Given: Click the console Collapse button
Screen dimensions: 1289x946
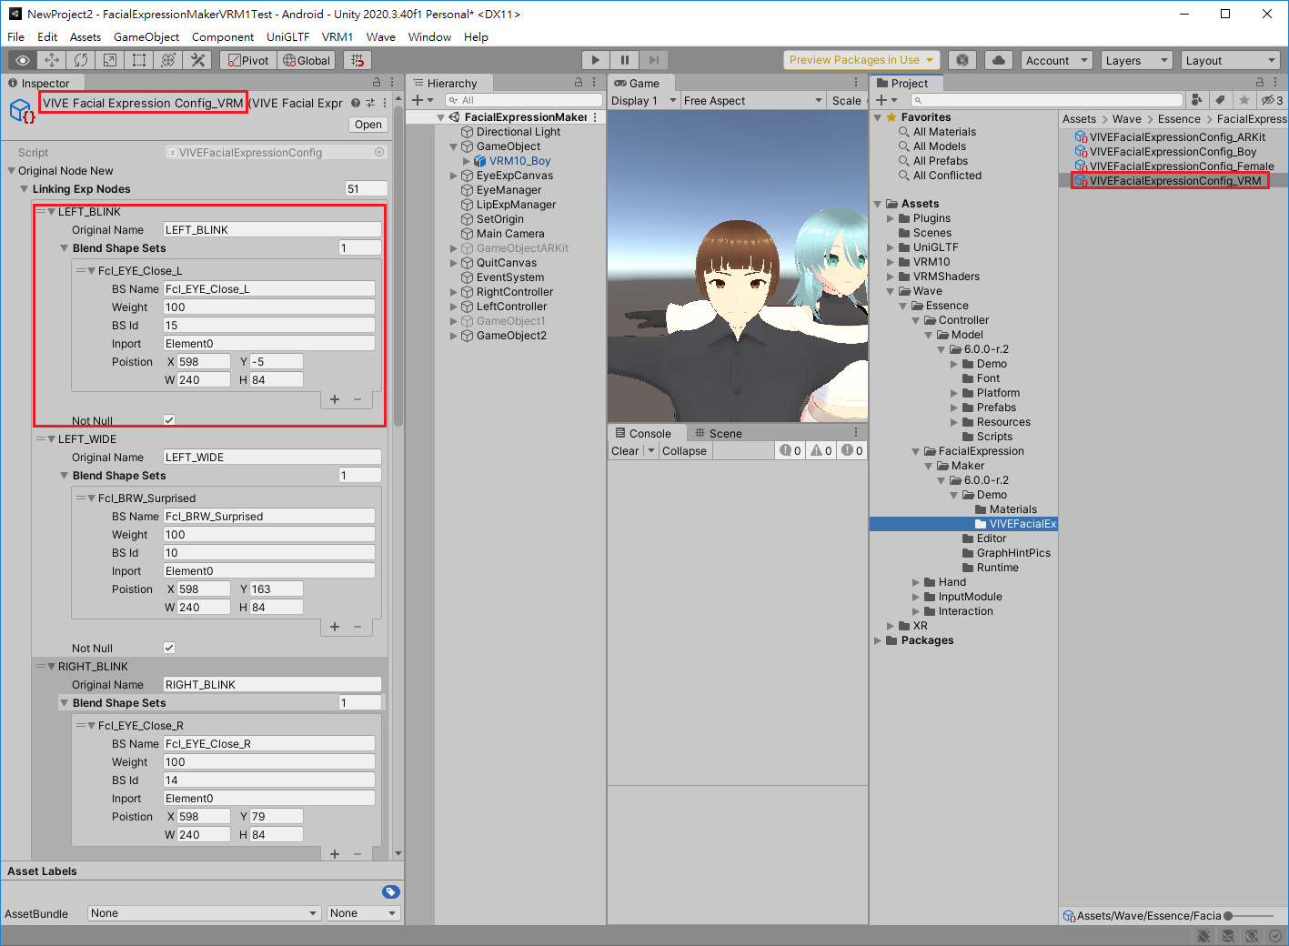Looking at the screenshot, I should point(684,450).
